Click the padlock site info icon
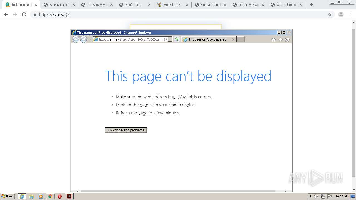This screenshot has width=356, height=200. pos(35,14)
